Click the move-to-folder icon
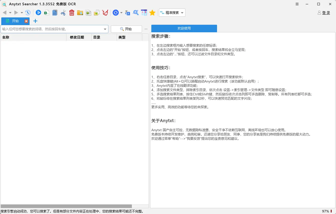 click(x=97, y=13)
